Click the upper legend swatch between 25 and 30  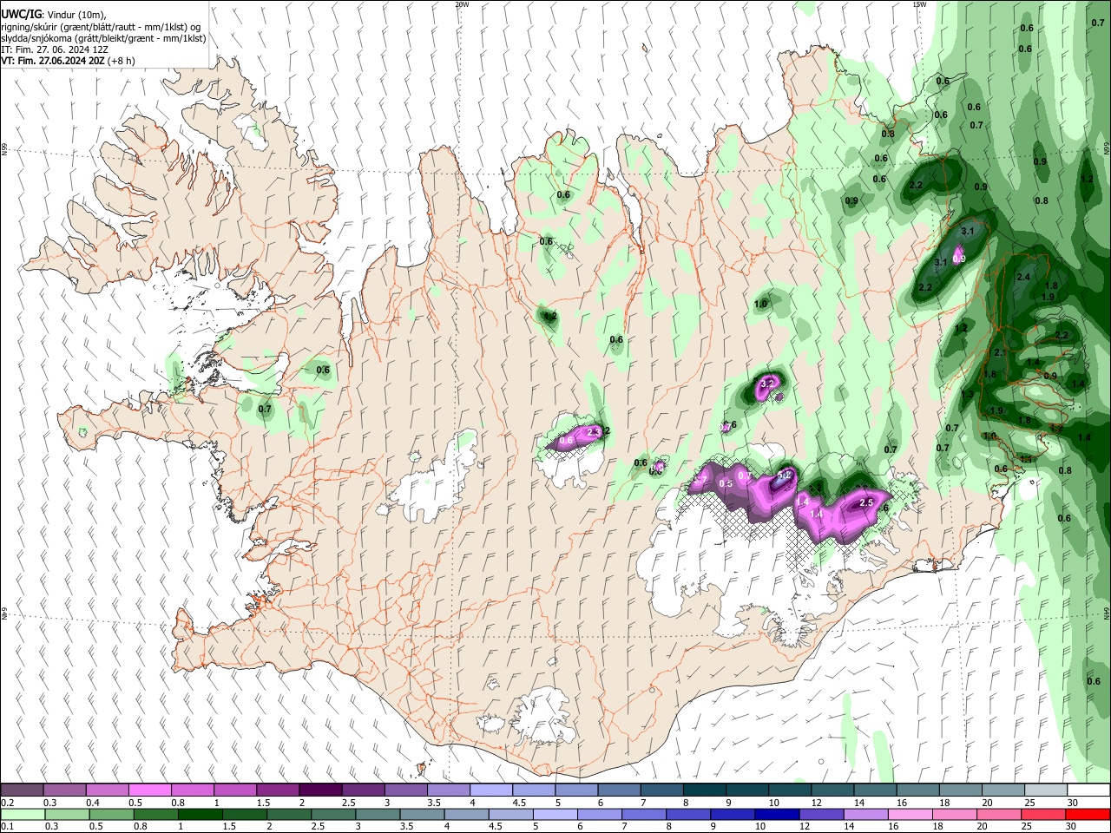[1047, 790]
